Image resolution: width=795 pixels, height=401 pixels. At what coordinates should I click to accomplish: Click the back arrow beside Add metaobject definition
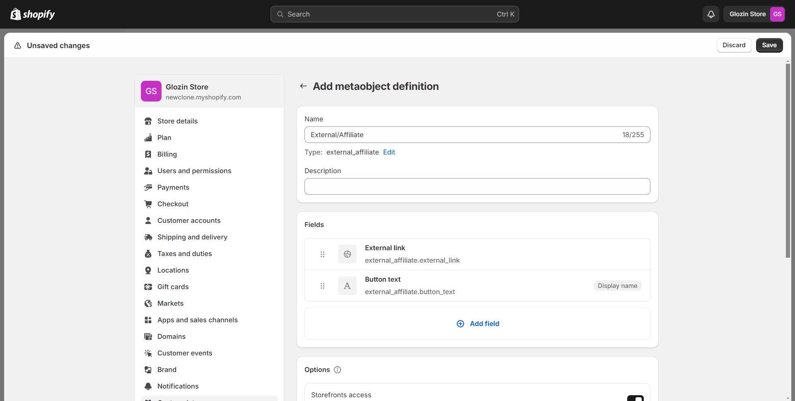(x=303, y=86)
